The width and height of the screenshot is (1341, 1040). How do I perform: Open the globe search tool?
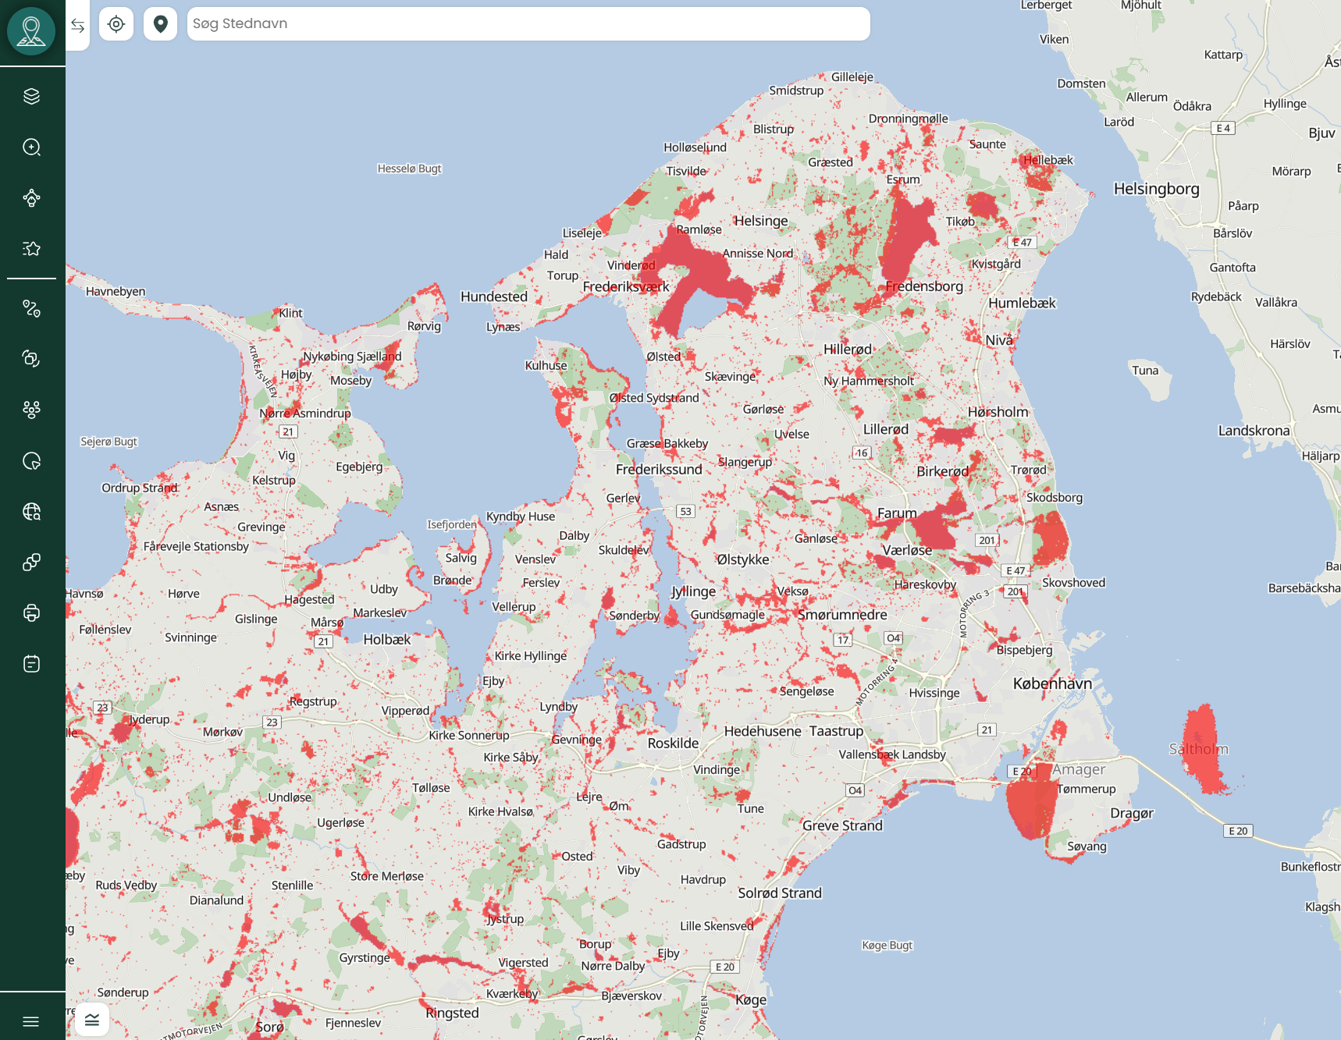pos(31,512)
